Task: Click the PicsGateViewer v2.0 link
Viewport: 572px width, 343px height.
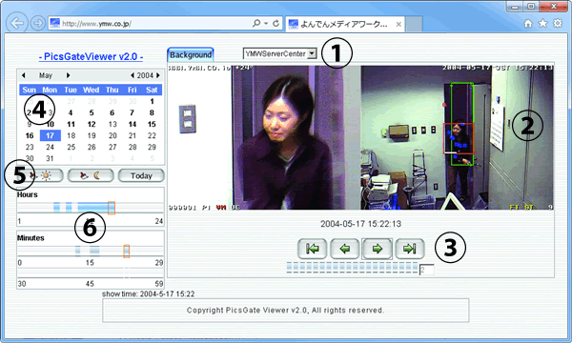Action: click(x=91, y=56)
